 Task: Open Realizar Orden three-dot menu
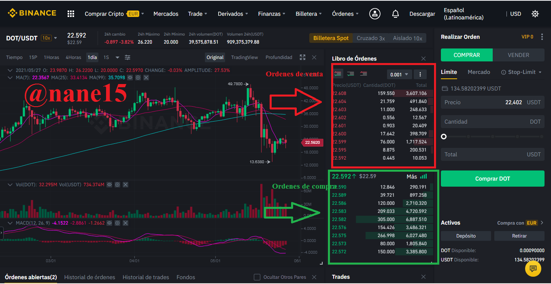(542, 37)
